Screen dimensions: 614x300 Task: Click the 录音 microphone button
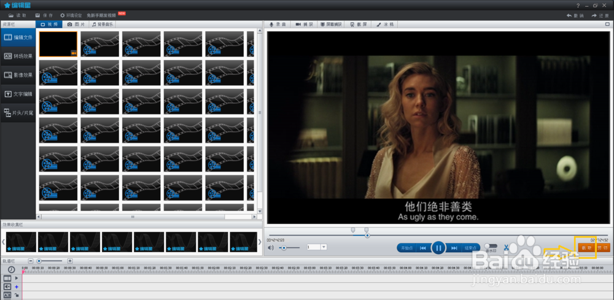coord(278,25)
